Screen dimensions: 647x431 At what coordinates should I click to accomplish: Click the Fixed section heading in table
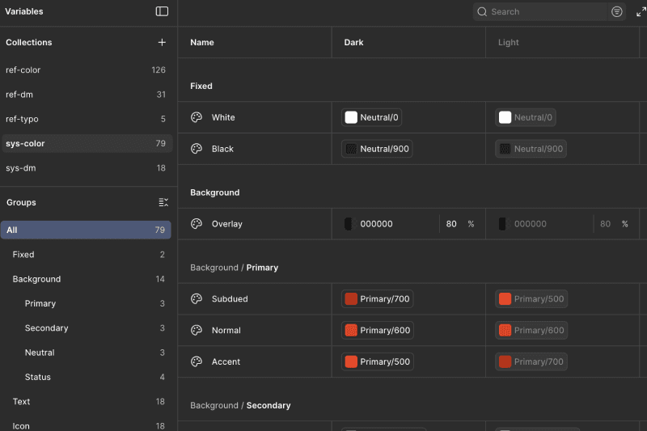(x=201, y=87)
